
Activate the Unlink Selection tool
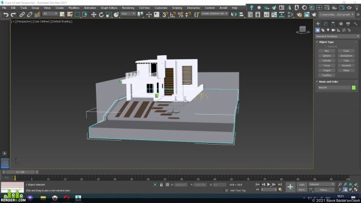pos(29,15)
